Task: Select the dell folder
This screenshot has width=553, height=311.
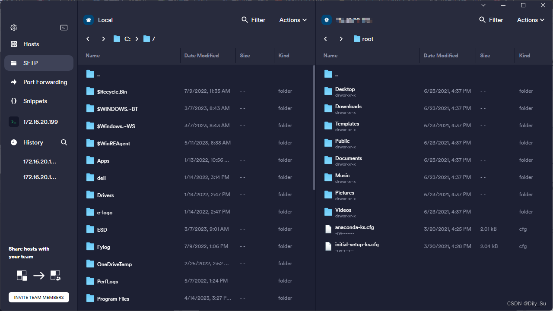Action: (x=197, y=177)
